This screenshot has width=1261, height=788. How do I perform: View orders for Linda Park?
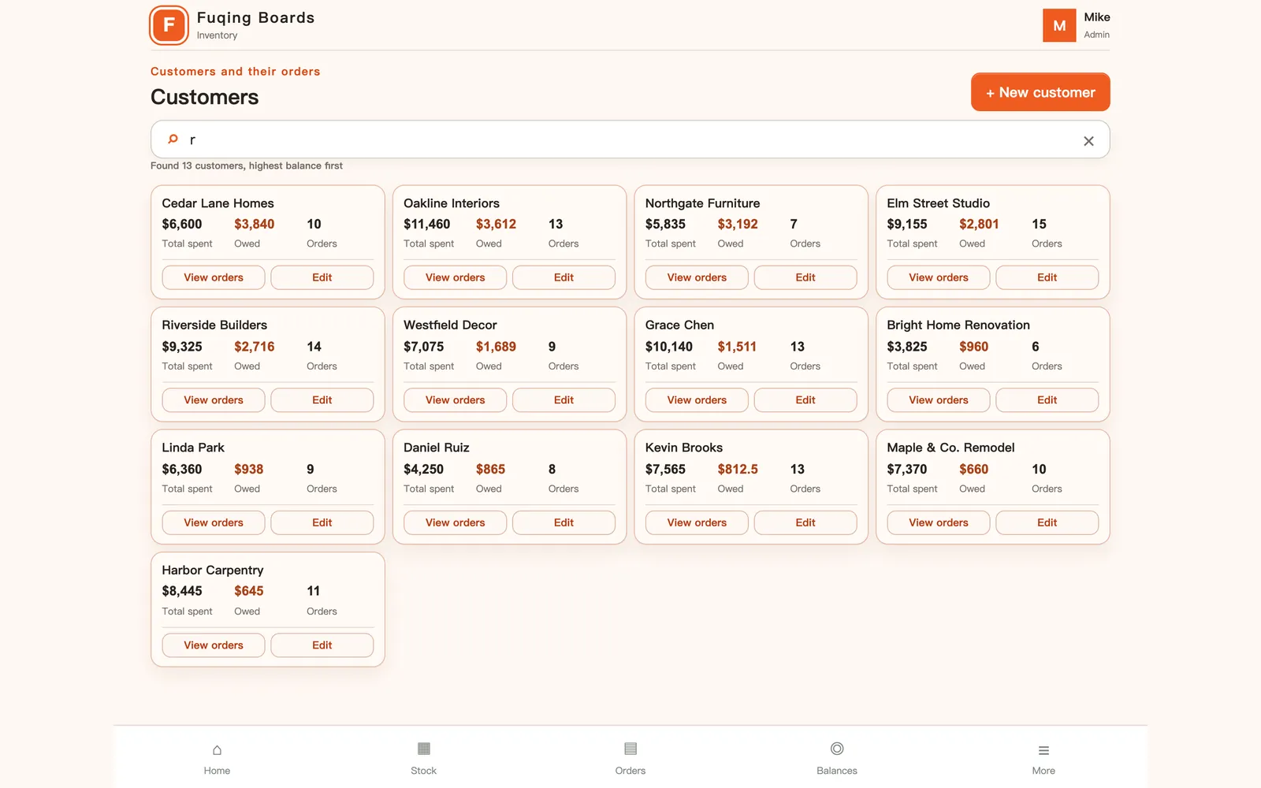[214, 522]
